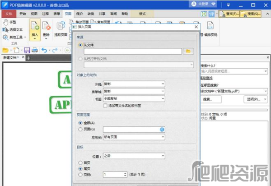Screen dimensions: 271x186
Task: Select the 首页 target radio button
Action: point(81,163)
